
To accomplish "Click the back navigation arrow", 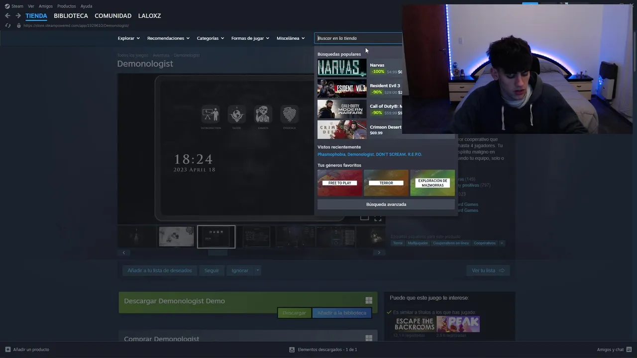I will coord(7,16).
